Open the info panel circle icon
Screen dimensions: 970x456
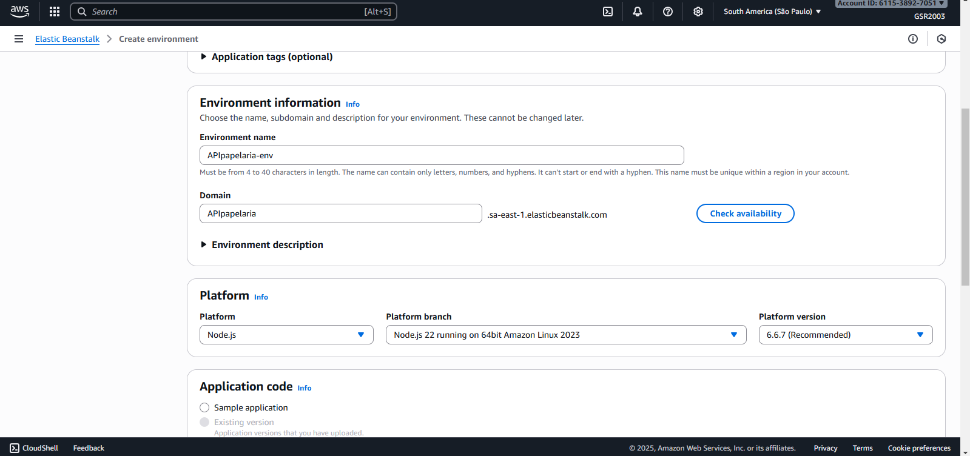(913, 39)
